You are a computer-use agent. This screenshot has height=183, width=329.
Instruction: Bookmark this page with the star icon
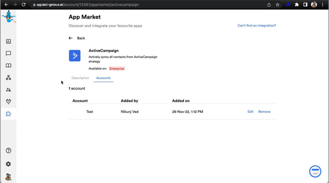point(278,5)
